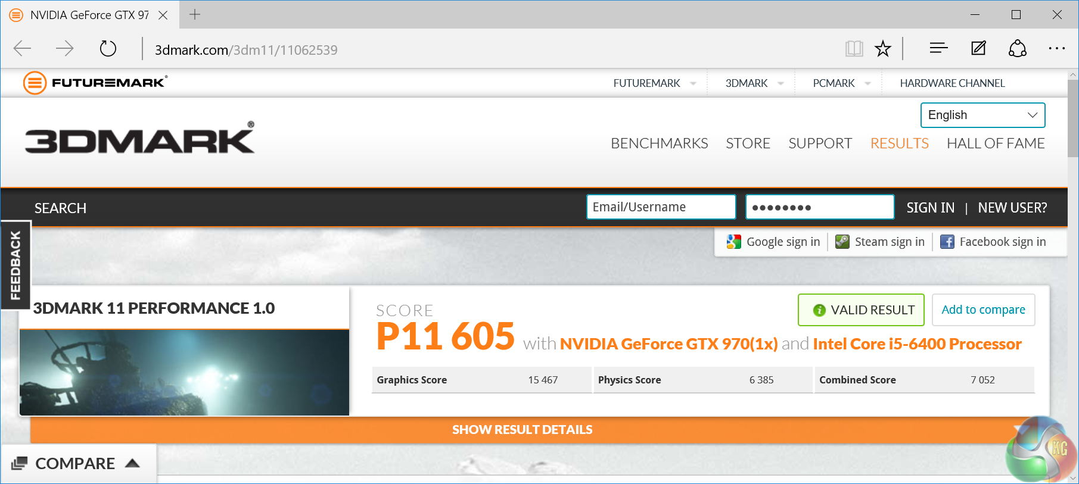Add page to favorites with star icon
The height and width of the screenshot is (484, 1079).
(883, 48)
